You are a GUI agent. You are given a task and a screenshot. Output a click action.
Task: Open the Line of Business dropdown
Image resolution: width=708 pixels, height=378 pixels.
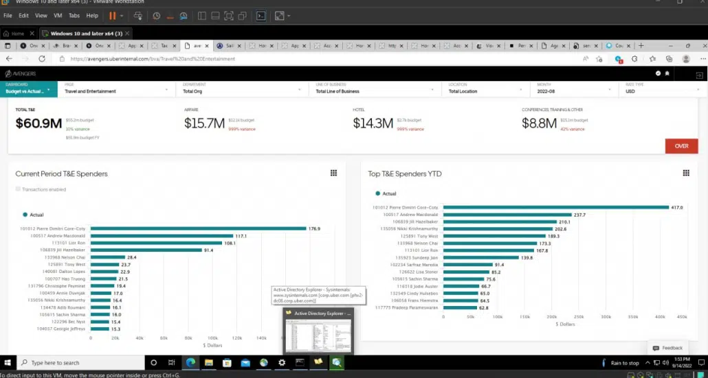pyautogui.click(x=375, y=88)
